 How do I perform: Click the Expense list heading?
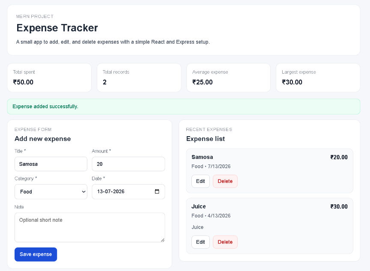tap(206, 139)
